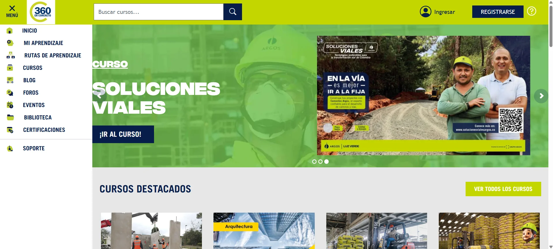Open RUTAS DE APRENDIZAJE menu item
Screen dimensions: 553x249
coord(53,55)
